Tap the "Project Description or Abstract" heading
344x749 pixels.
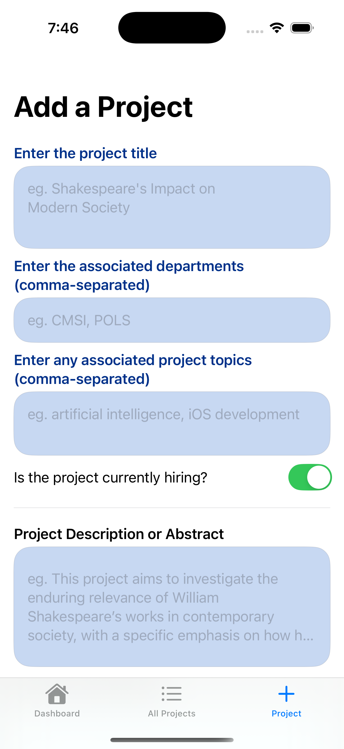pyautogui.click(x=119, y=534)
